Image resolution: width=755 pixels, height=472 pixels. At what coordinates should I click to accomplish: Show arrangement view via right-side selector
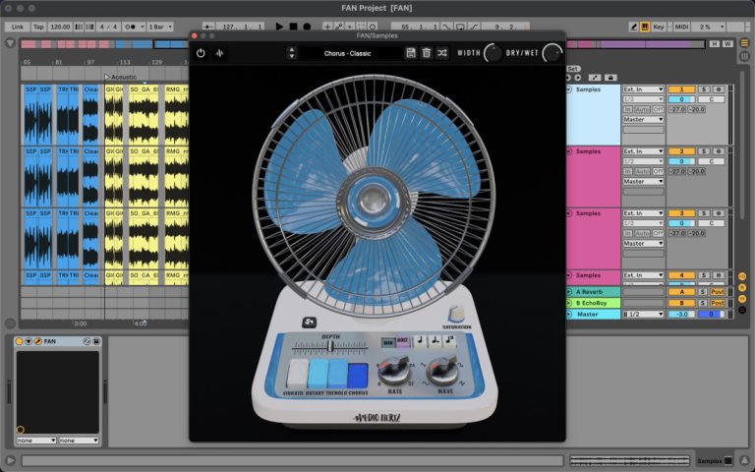click(744, 42)
